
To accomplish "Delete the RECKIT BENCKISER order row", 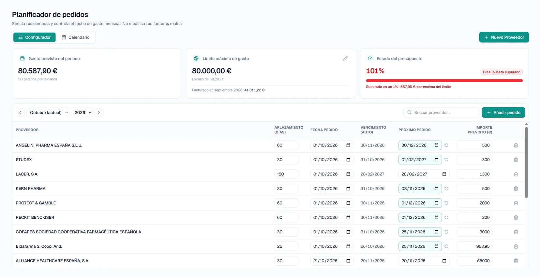I will tap(516, 217).
